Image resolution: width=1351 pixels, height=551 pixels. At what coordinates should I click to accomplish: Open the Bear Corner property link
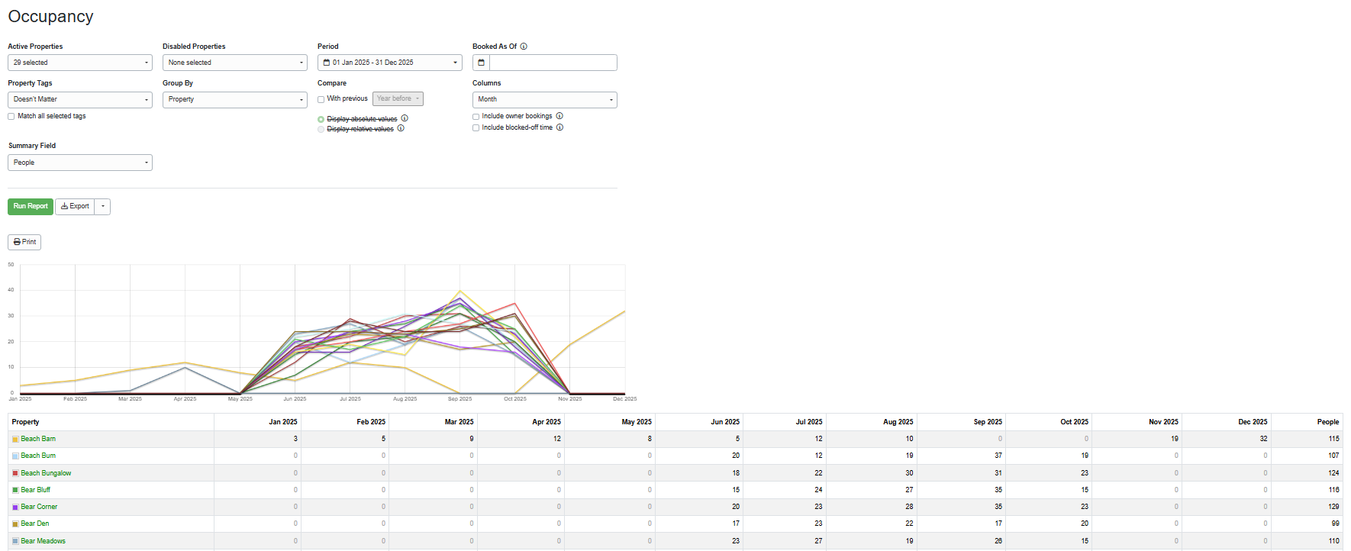(39, 507)
